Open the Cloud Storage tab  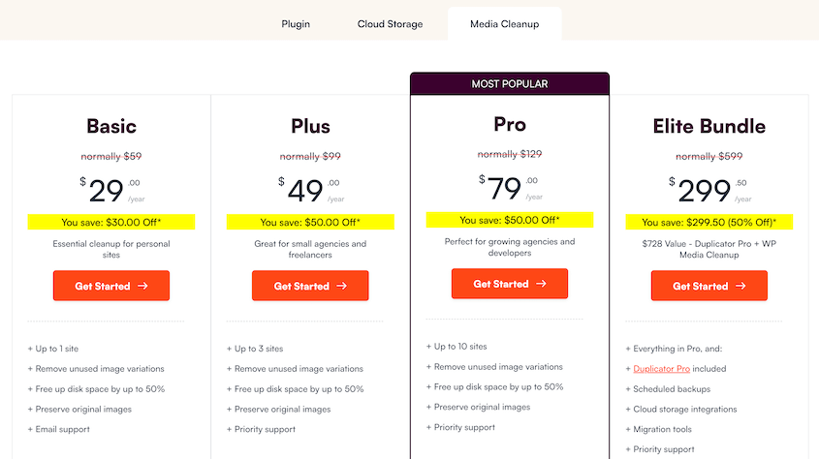point(390,24)
